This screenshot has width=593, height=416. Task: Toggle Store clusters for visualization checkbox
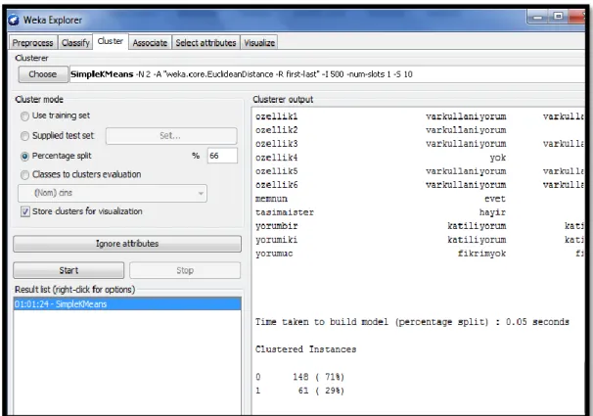click(25, 211)
